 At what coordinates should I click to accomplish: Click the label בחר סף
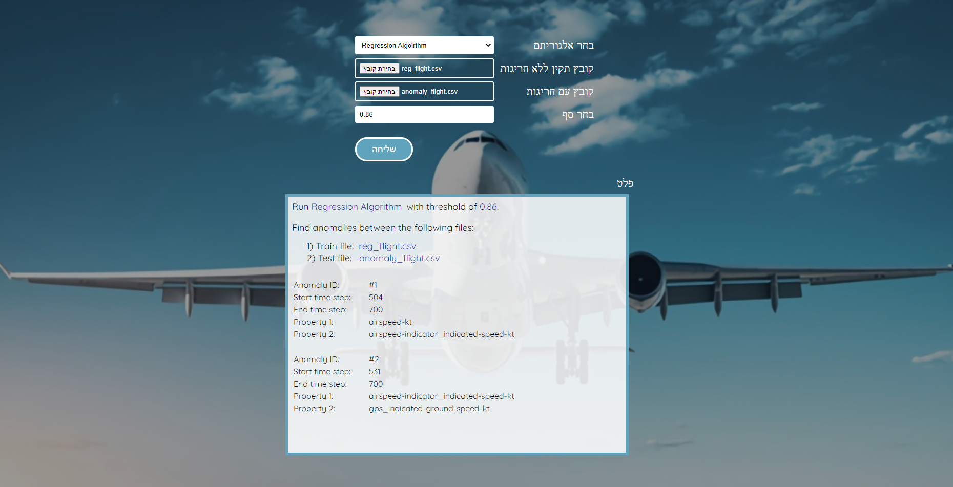(x=577, y=115)
